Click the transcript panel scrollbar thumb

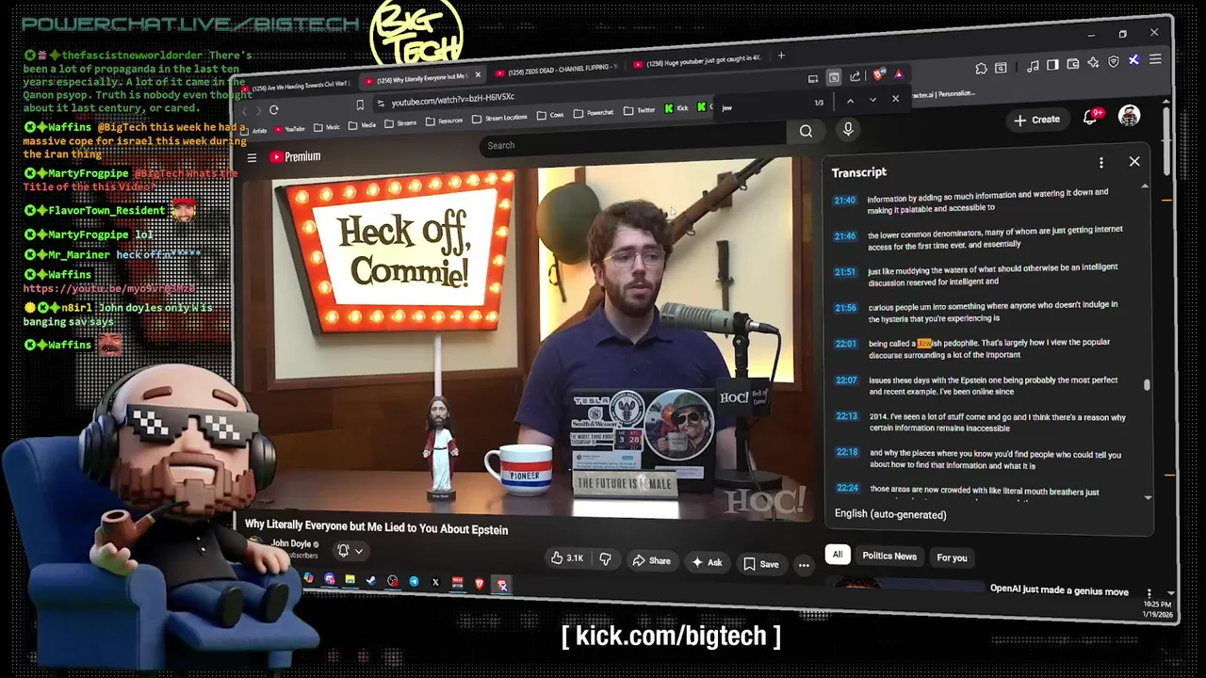[x=1147, y=384]
